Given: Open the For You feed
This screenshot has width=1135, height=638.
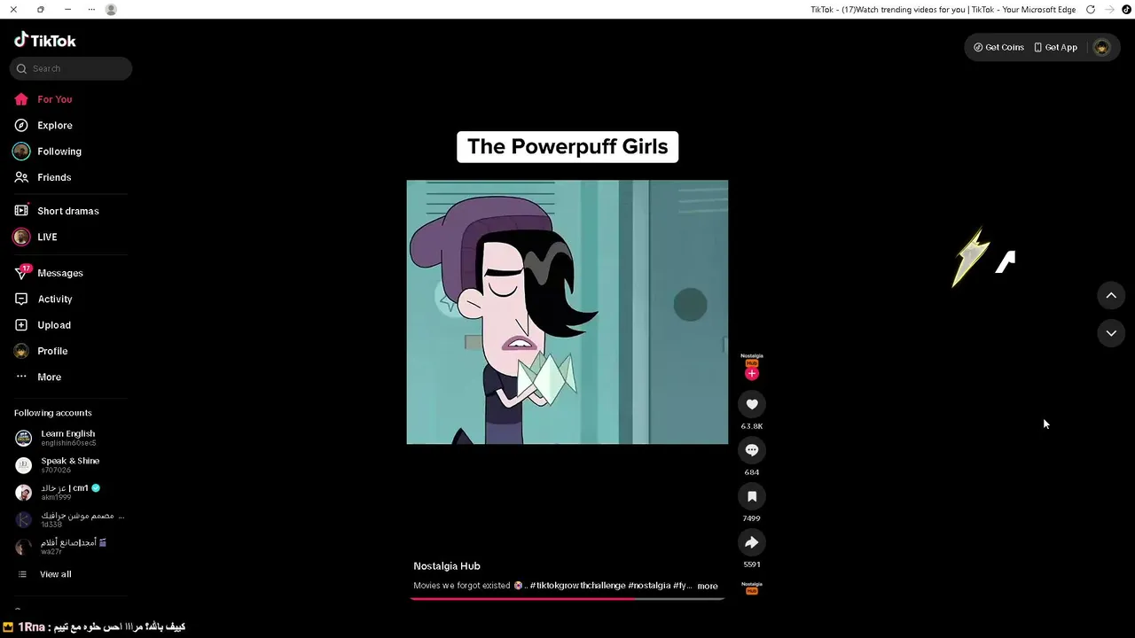Looking at the screenshot, I should click(43, 99).
